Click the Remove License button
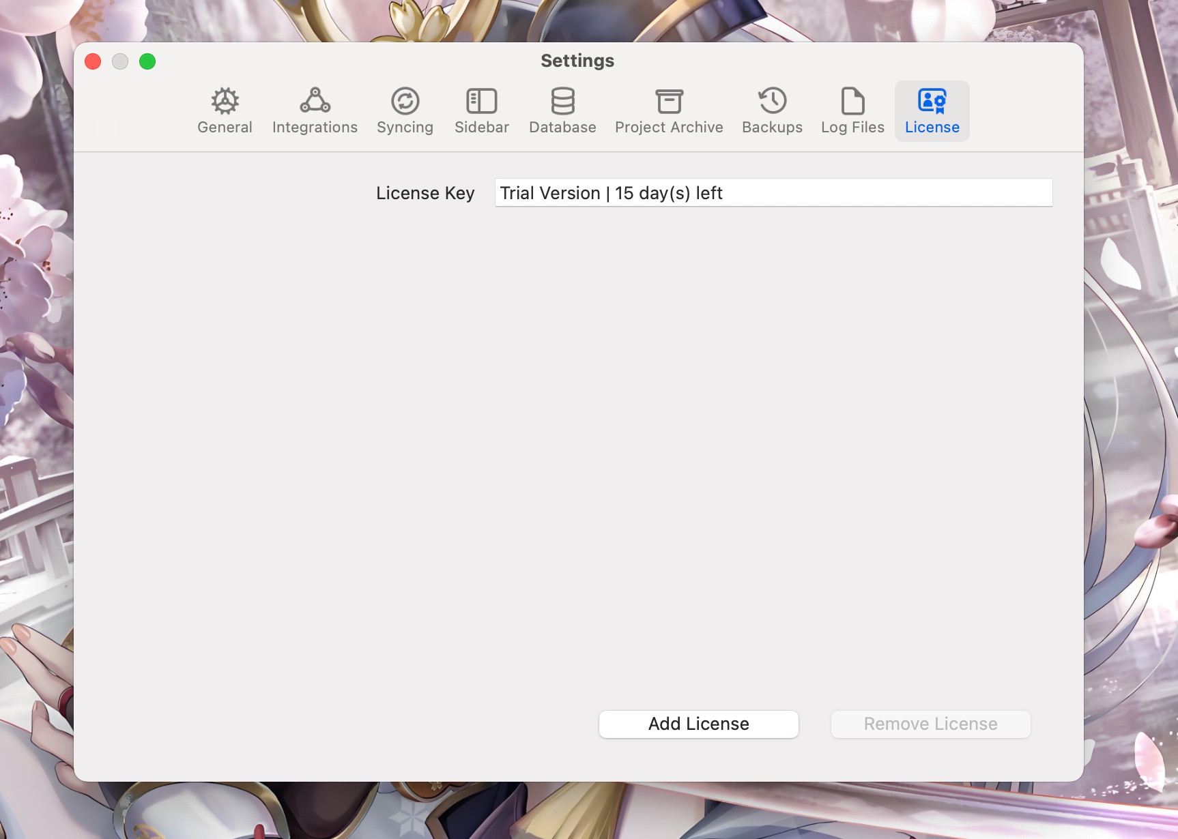This screenshot has width=1178, height=839. [x=930, y=724]
